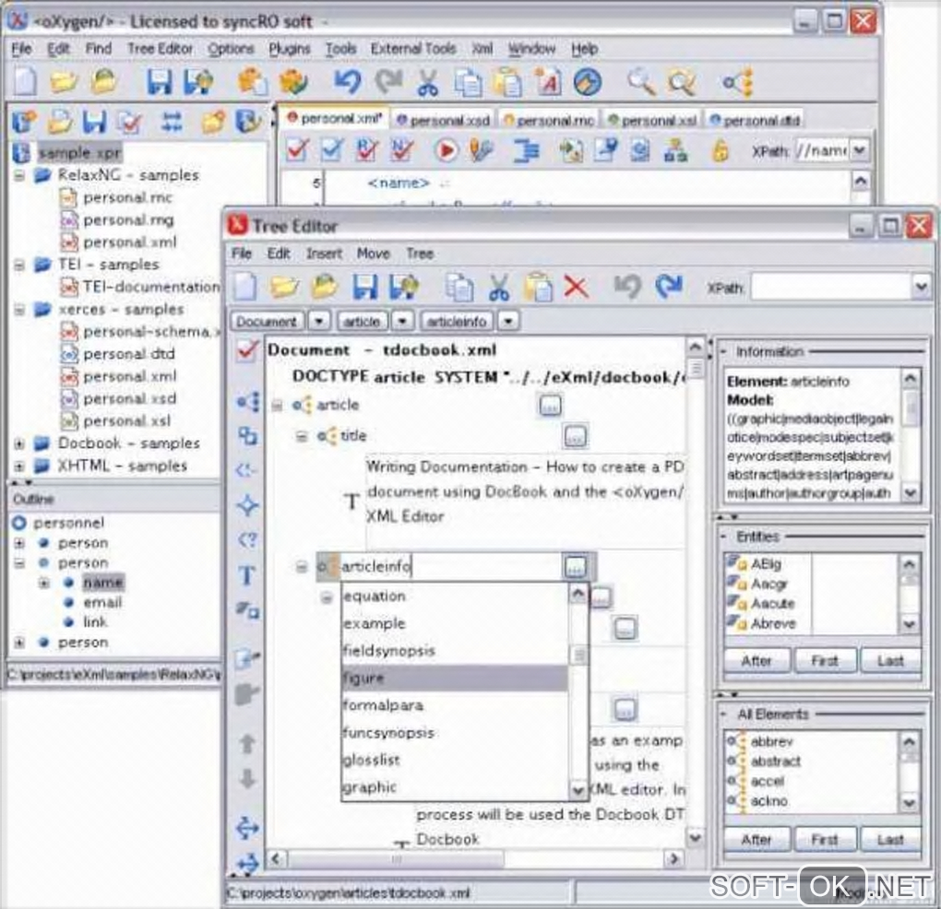941x909 pixels.
Task: Click Move down arrow in Tree Editor sidebar
Action: tap(247, 779)
